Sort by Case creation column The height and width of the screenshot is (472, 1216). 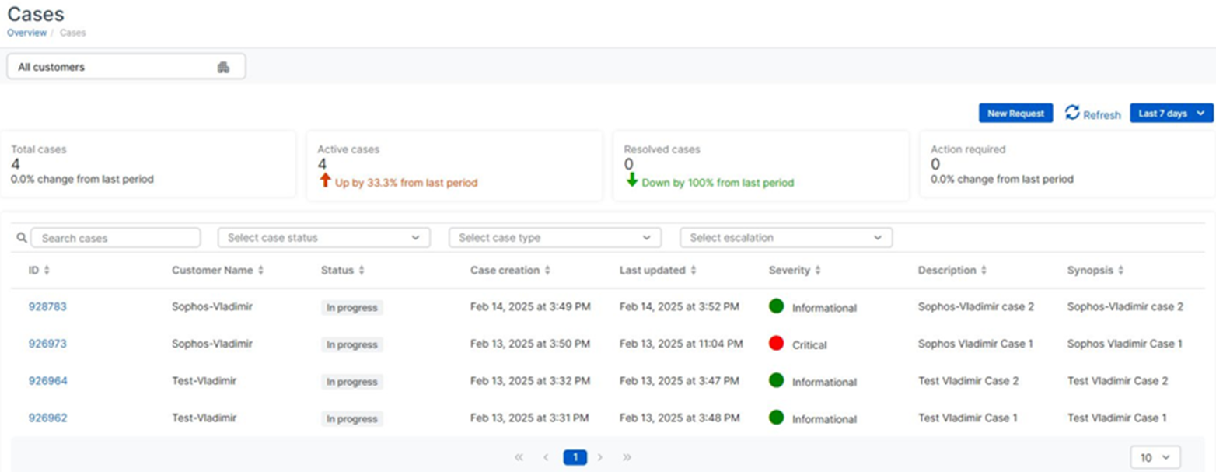547,271
